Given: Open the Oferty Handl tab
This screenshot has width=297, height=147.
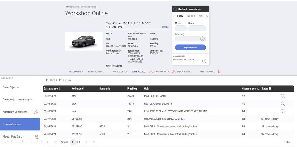Looking at the screenshot, I should pyautogui.click(x=207, y=72).
